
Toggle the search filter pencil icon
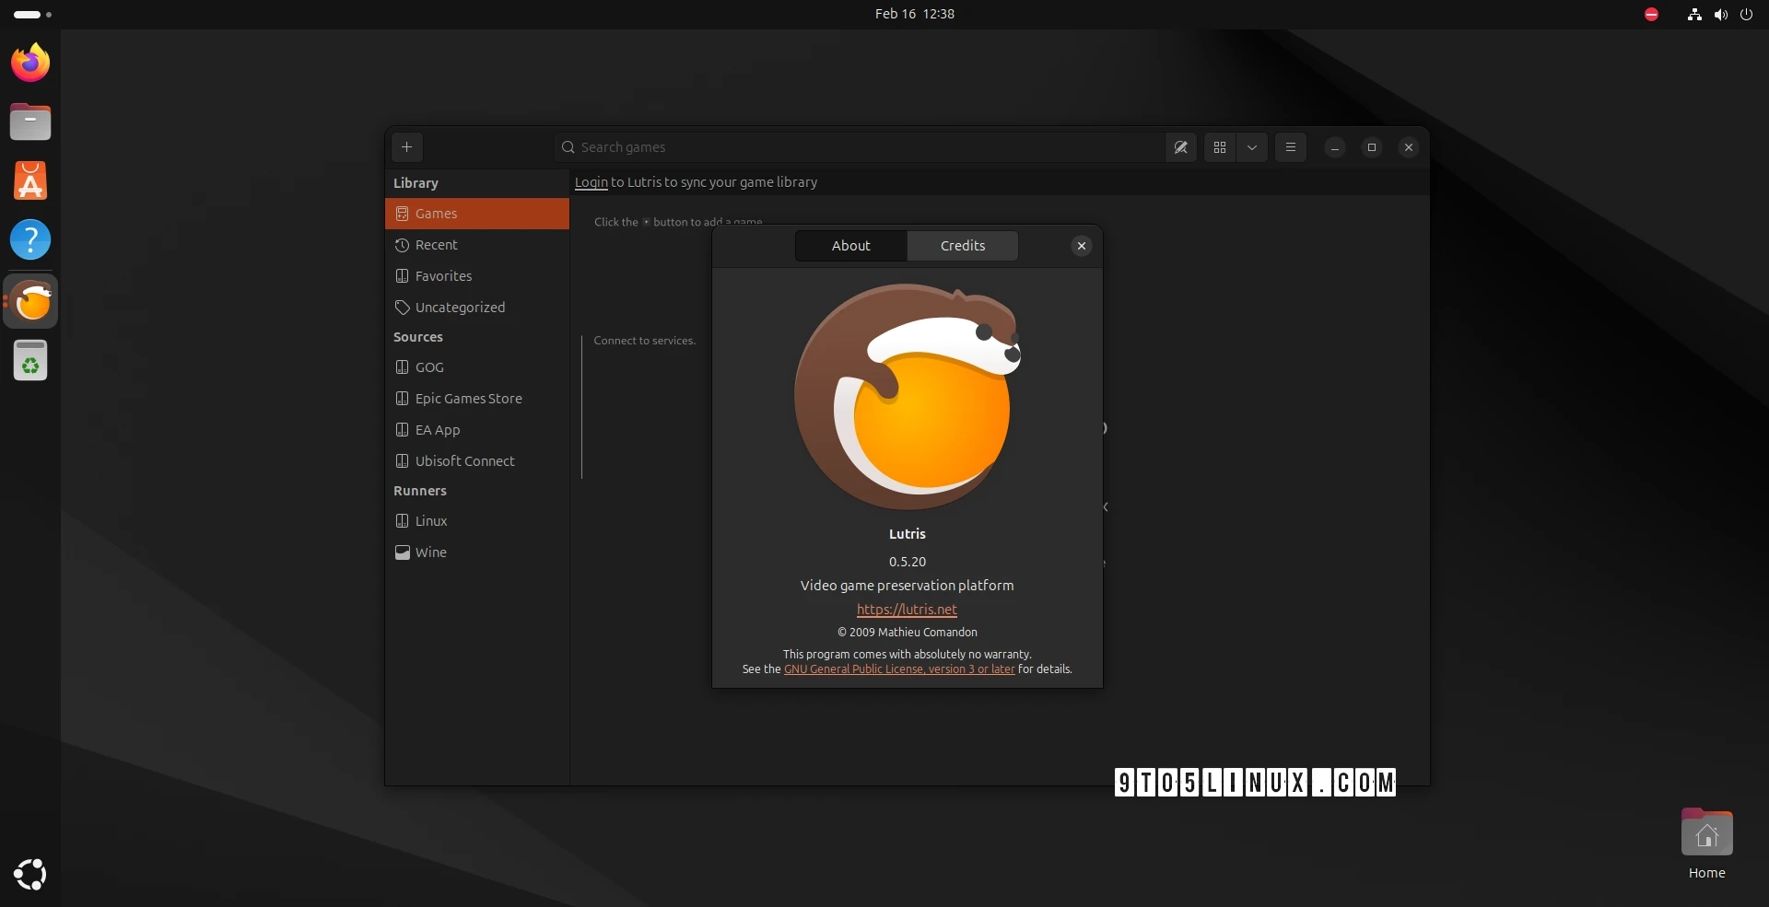pyautogui.click(x=1180, y=147)
